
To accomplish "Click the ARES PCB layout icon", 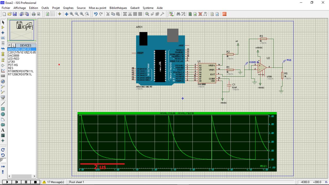I will point(224,14).
